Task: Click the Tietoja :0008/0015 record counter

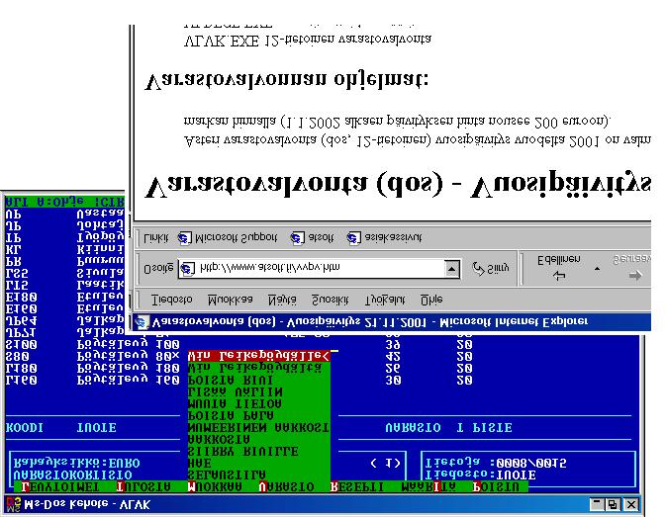Action: 496,463
